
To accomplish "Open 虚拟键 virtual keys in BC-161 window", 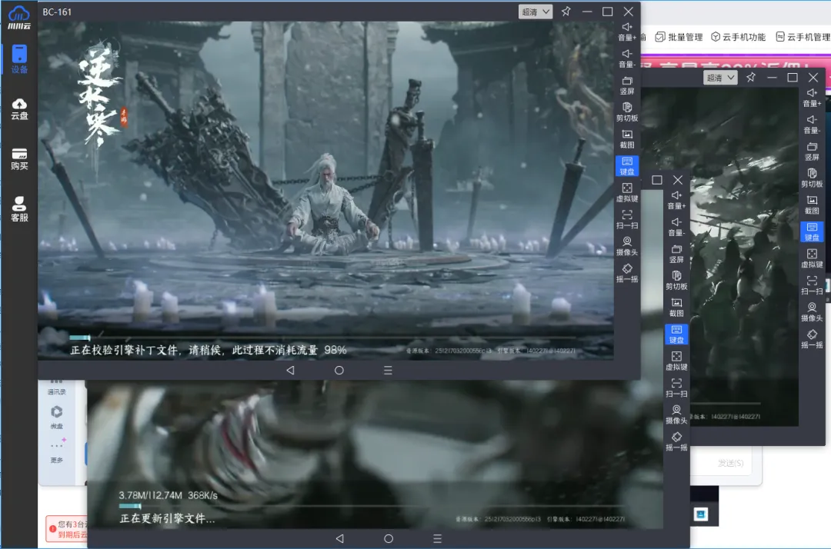I will click(627, 193).
